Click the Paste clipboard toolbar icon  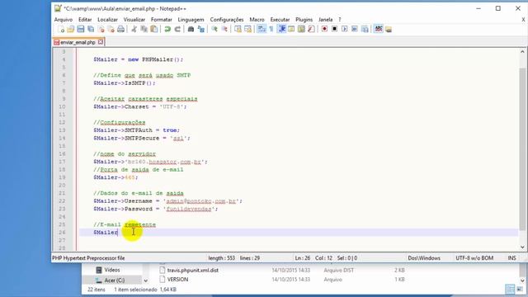pos(154,30)
